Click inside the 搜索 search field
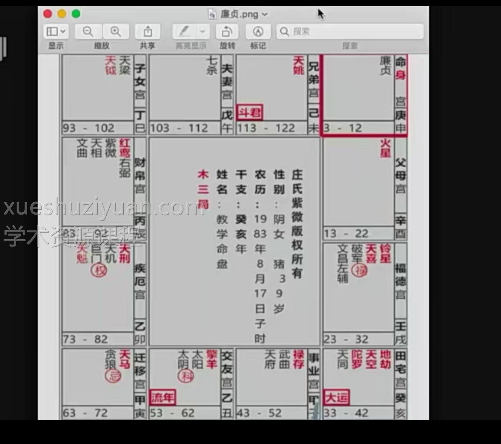Viewport: 501px width, 444px height. 354,31
